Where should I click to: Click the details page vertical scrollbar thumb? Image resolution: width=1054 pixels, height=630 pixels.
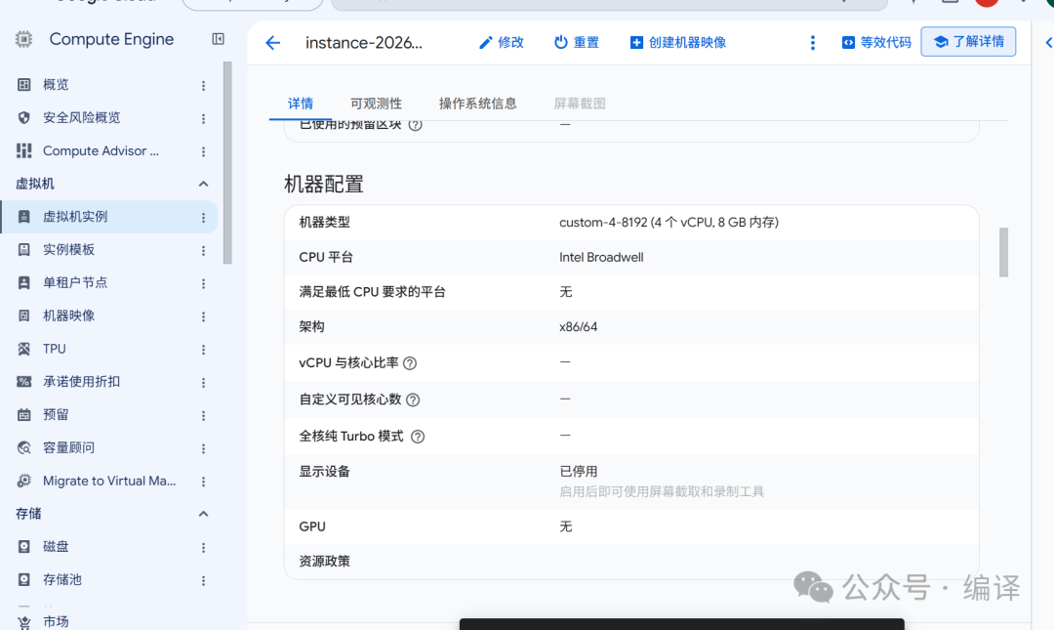tap(1003, 252)
